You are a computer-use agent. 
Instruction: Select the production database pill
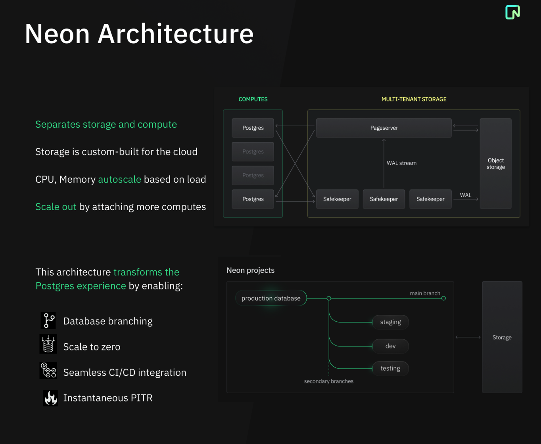coord(271,298)
